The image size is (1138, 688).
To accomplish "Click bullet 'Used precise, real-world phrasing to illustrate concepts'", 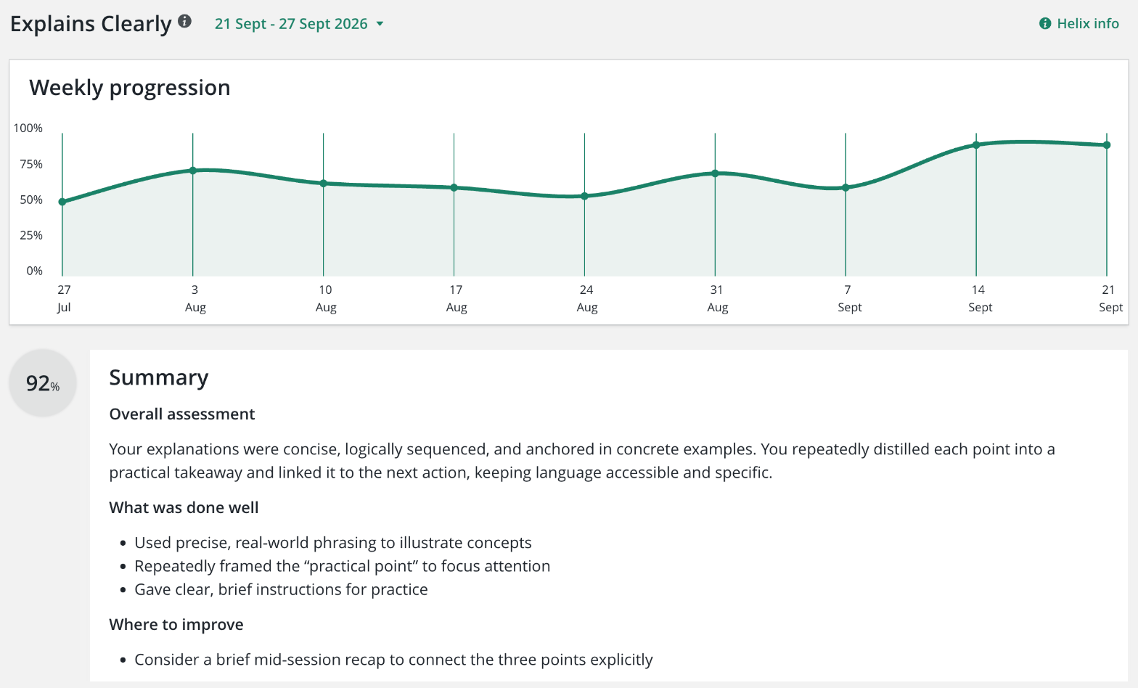I will pyautogui.click(x=333, y=543).
